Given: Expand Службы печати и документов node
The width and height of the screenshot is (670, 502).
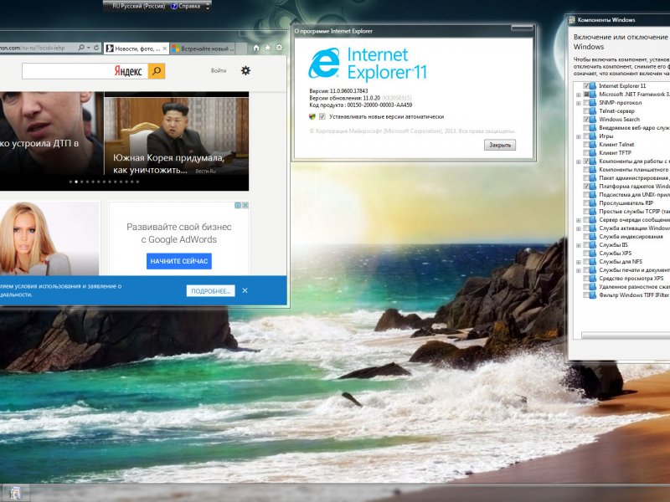Looking at the screenshot, I should coord(579,270).
